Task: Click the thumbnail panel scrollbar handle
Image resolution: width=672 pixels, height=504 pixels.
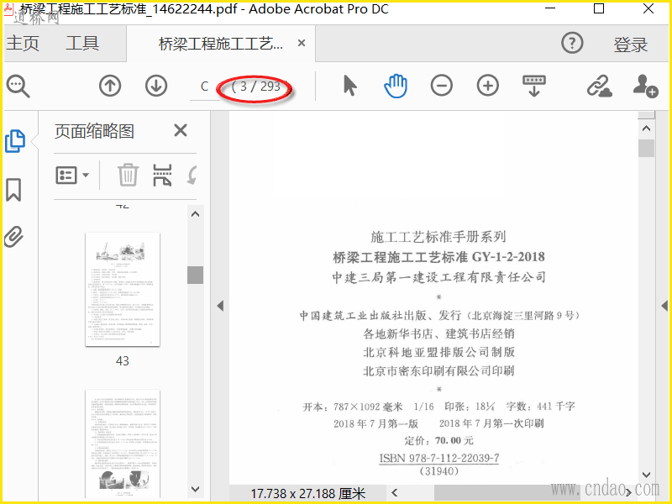Action: pyautogui.click(x=196, y=276)
